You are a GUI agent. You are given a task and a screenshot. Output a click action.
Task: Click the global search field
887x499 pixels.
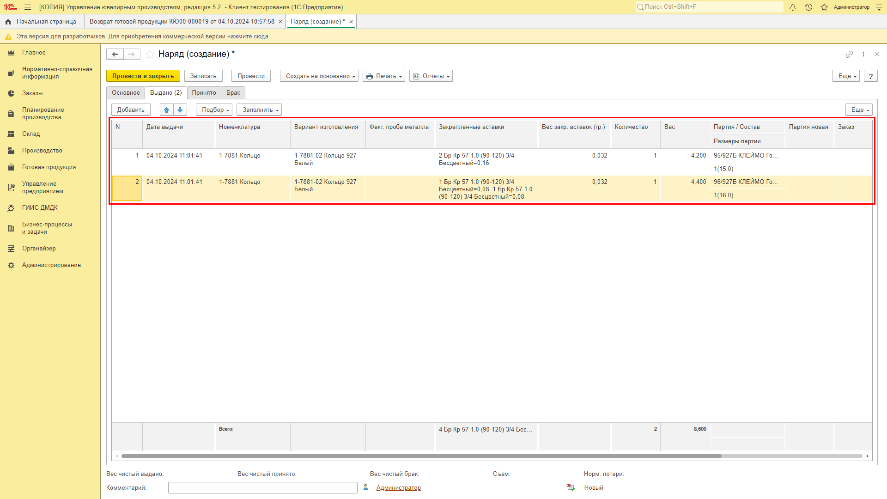point(709,7)
